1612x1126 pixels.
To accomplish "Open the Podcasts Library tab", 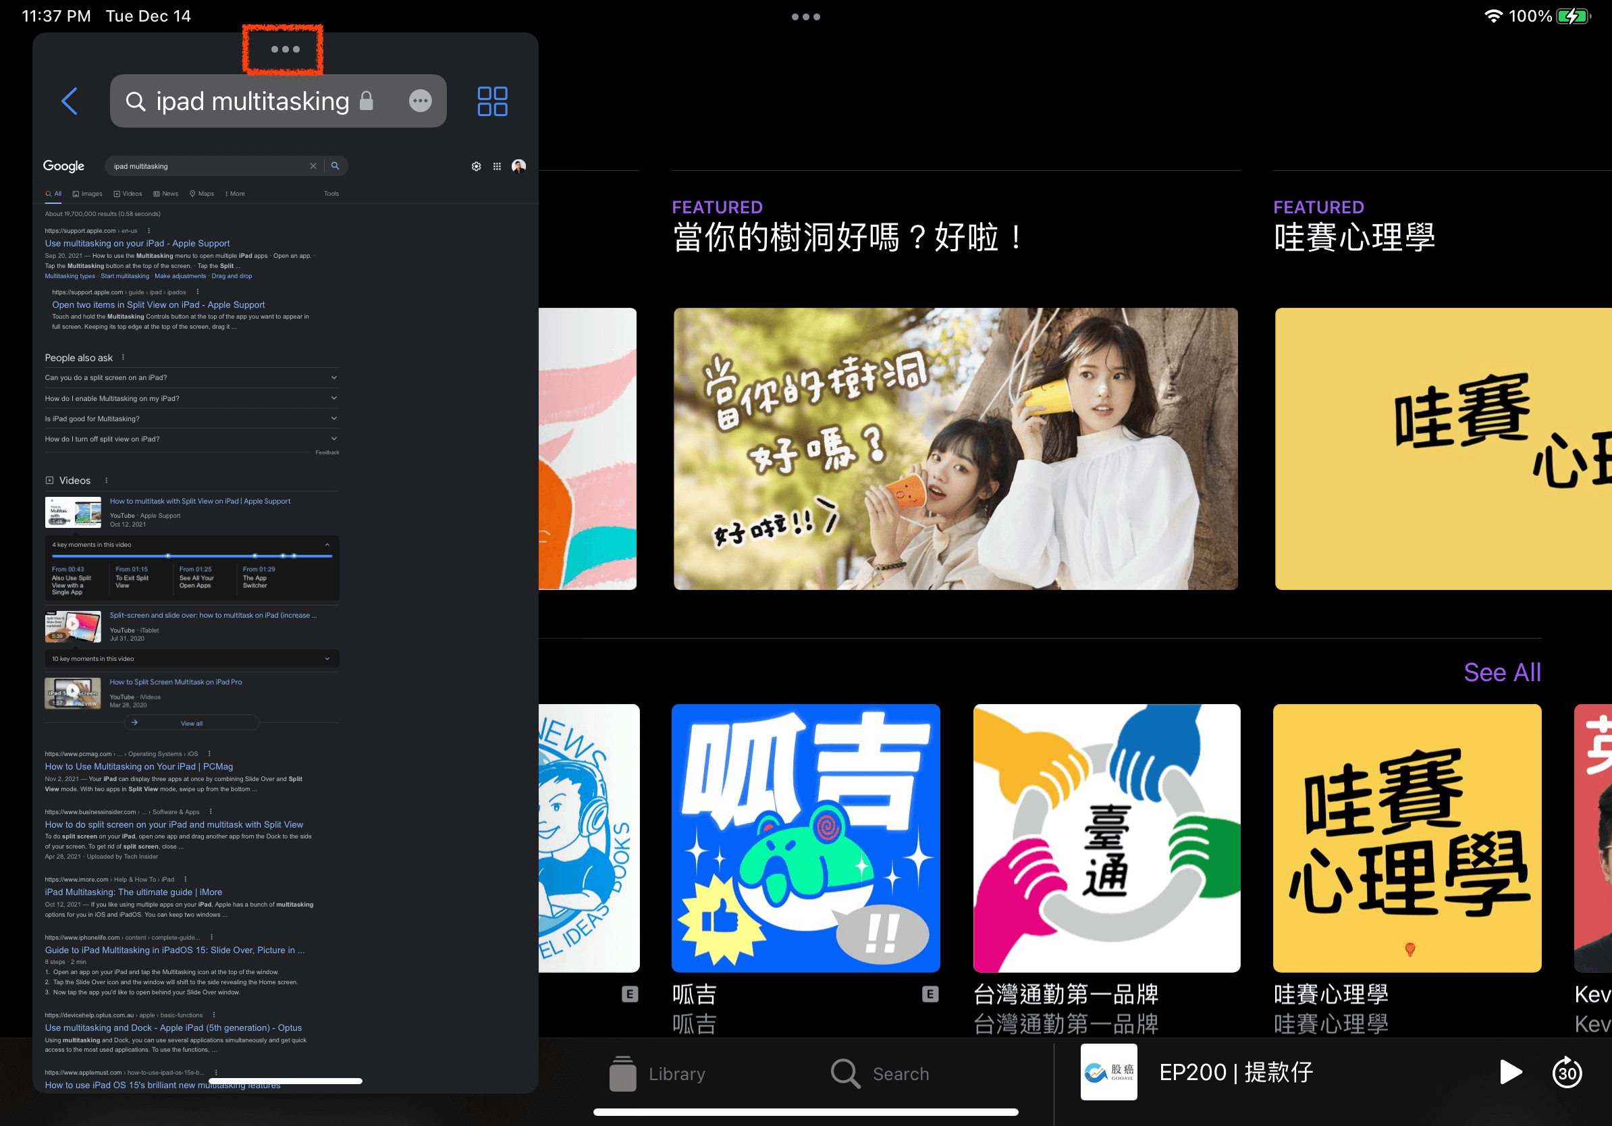I will 657,1073.
